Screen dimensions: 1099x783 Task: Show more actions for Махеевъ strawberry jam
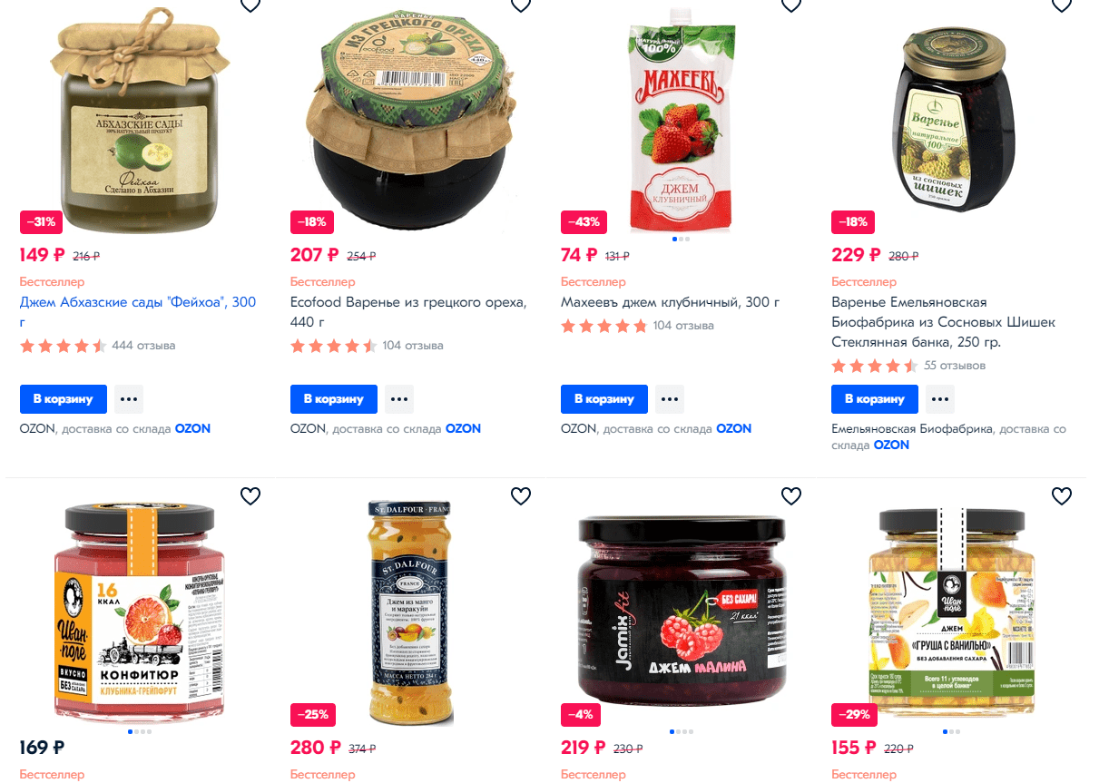point(670,399)
